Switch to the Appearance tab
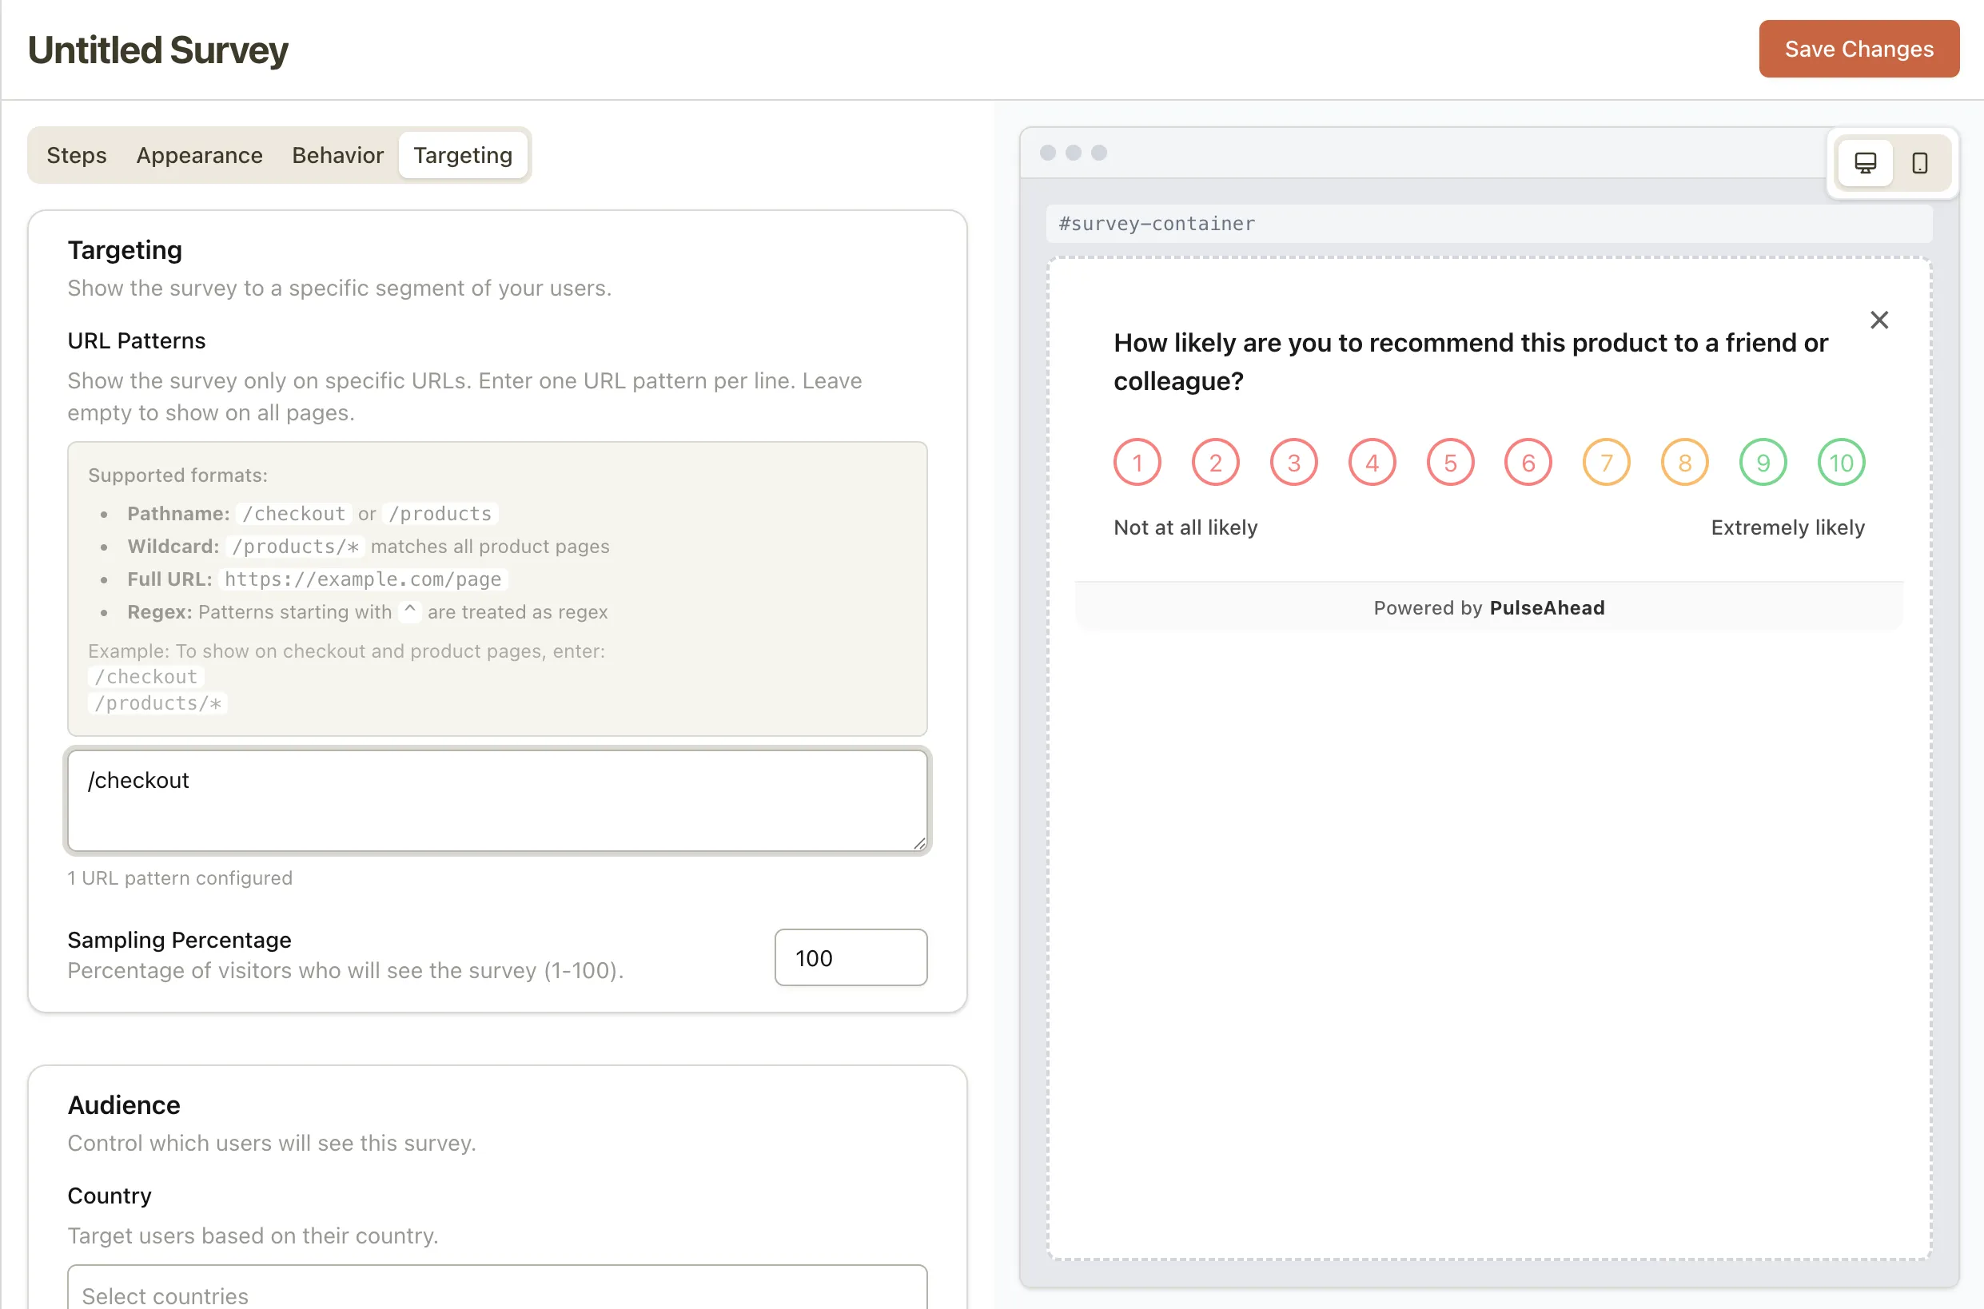The image size is (1984, 1309). click(199, 154)
